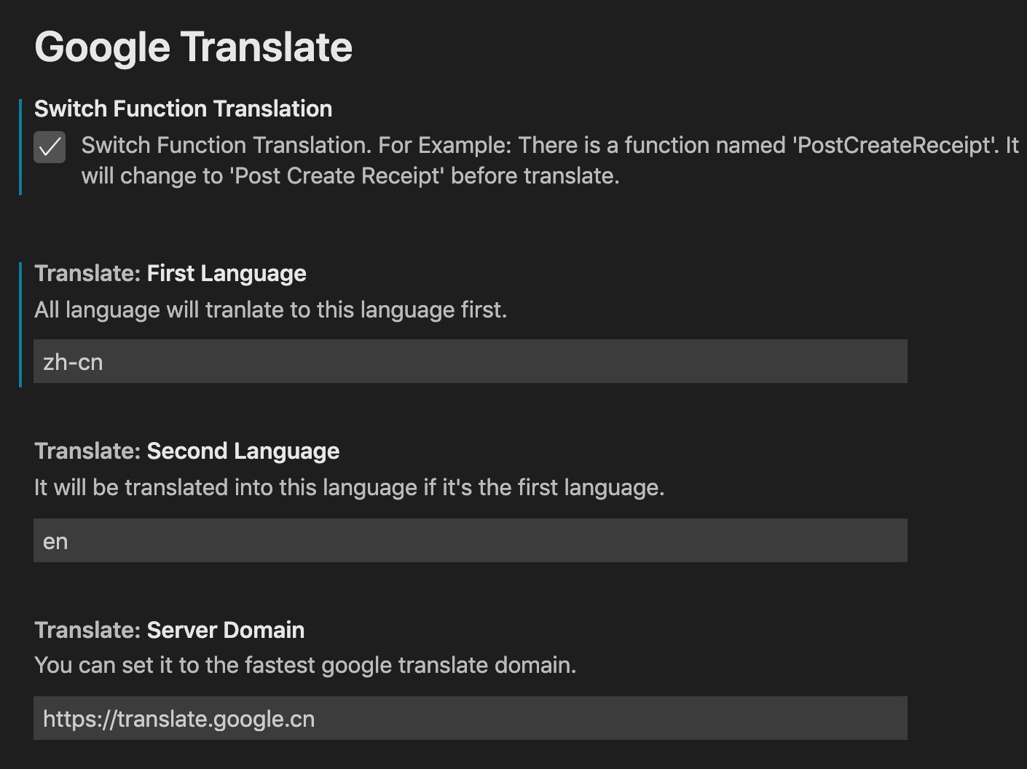Click the 'All language will tranlate' description
Viewport: 1027px width, 769px height.
coord(271,309)
